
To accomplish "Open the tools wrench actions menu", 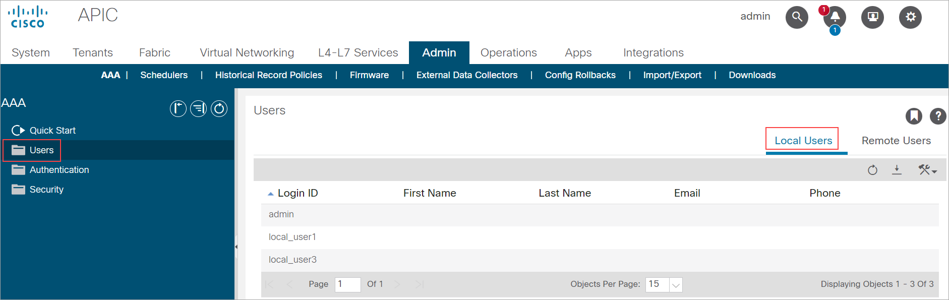I will tap(927, 170).
